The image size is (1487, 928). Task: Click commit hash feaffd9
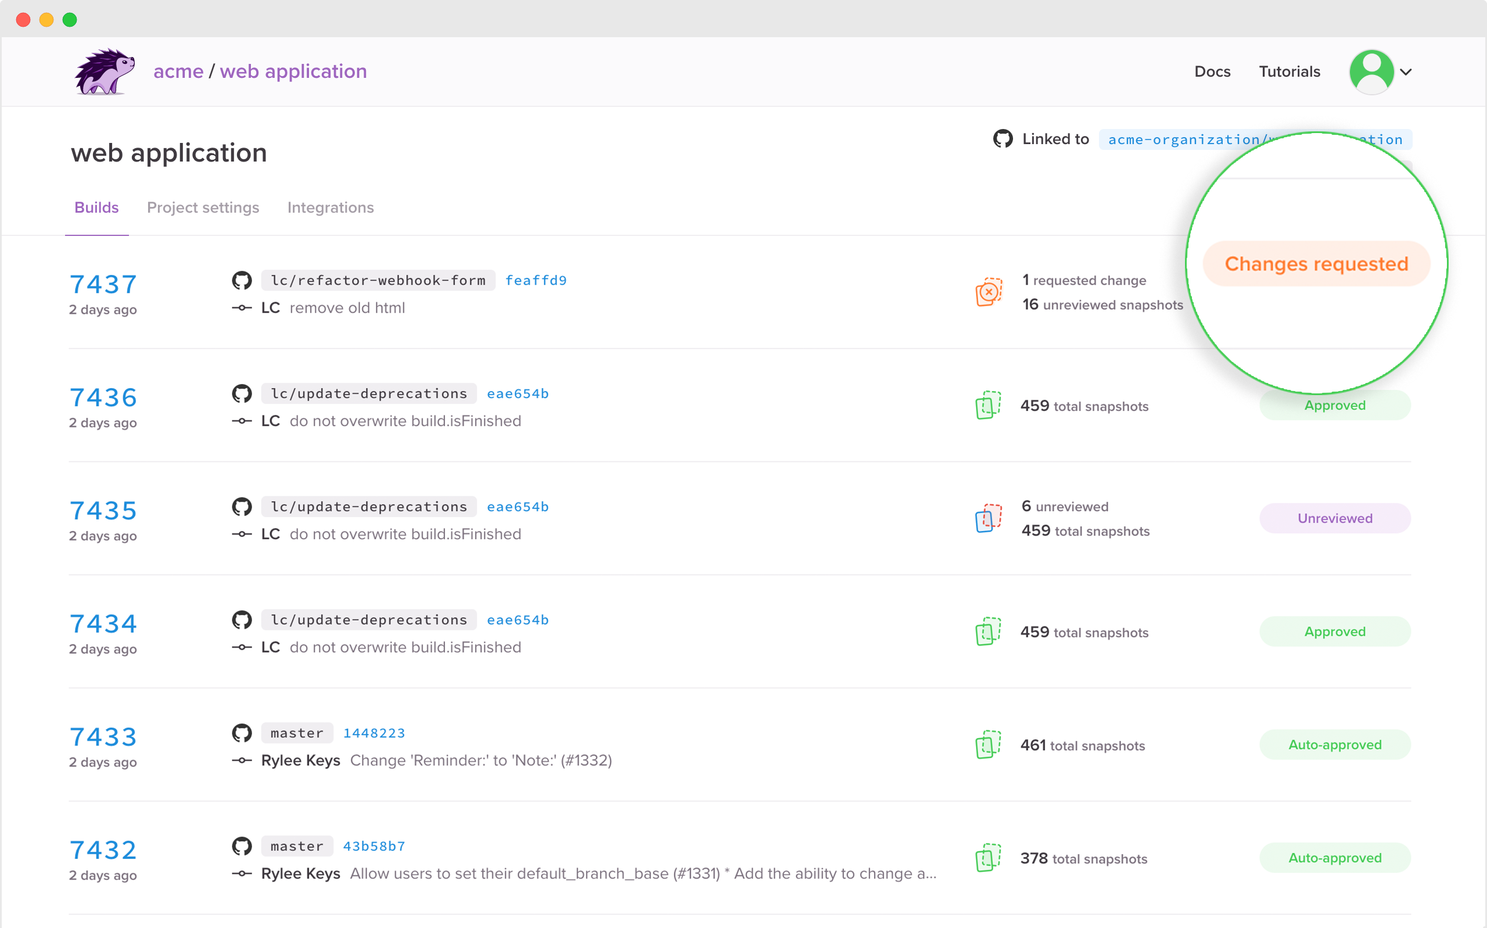pos(536,281)
